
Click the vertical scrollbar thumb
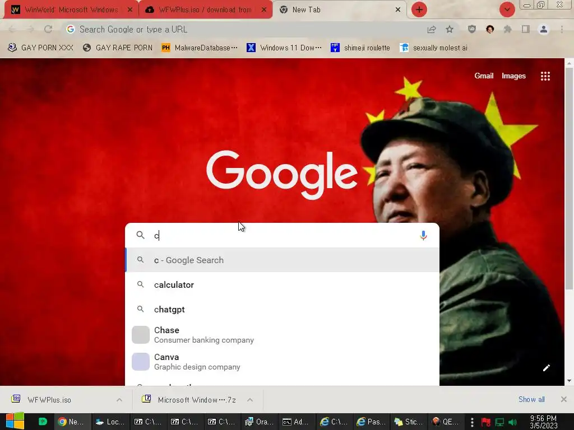pyautogui.click(x=570, y=179)
